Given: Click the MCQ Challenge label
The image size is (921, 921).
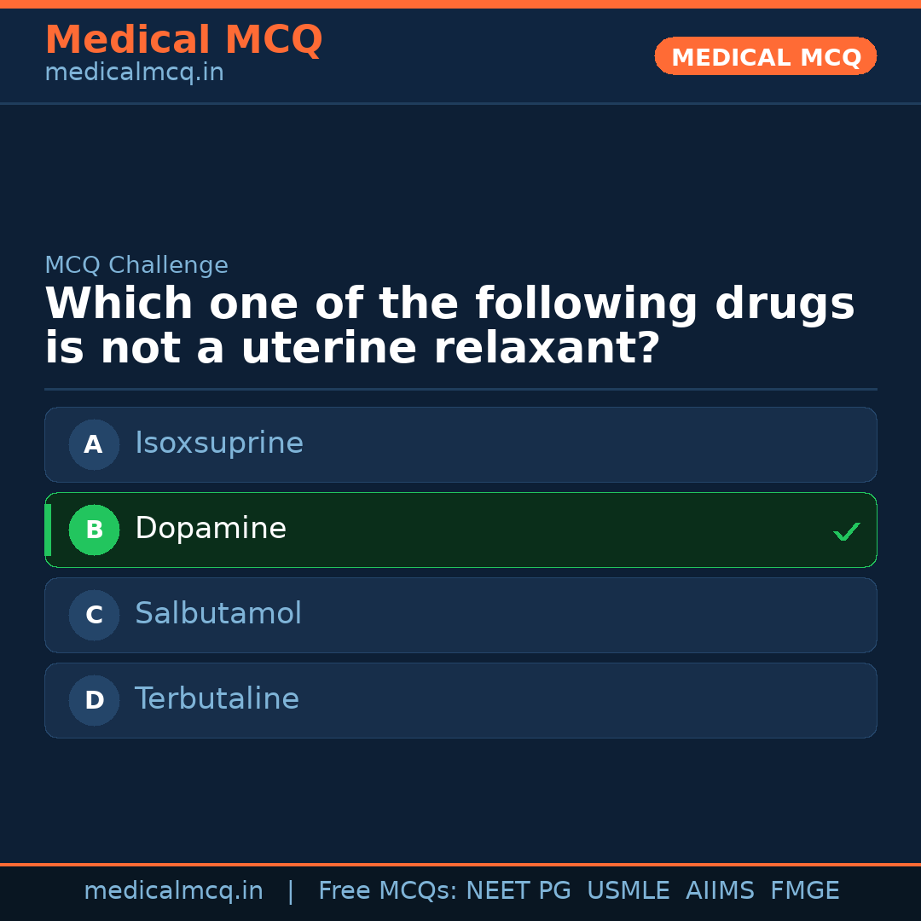Looking at the screenshot, I should [136, 265].
